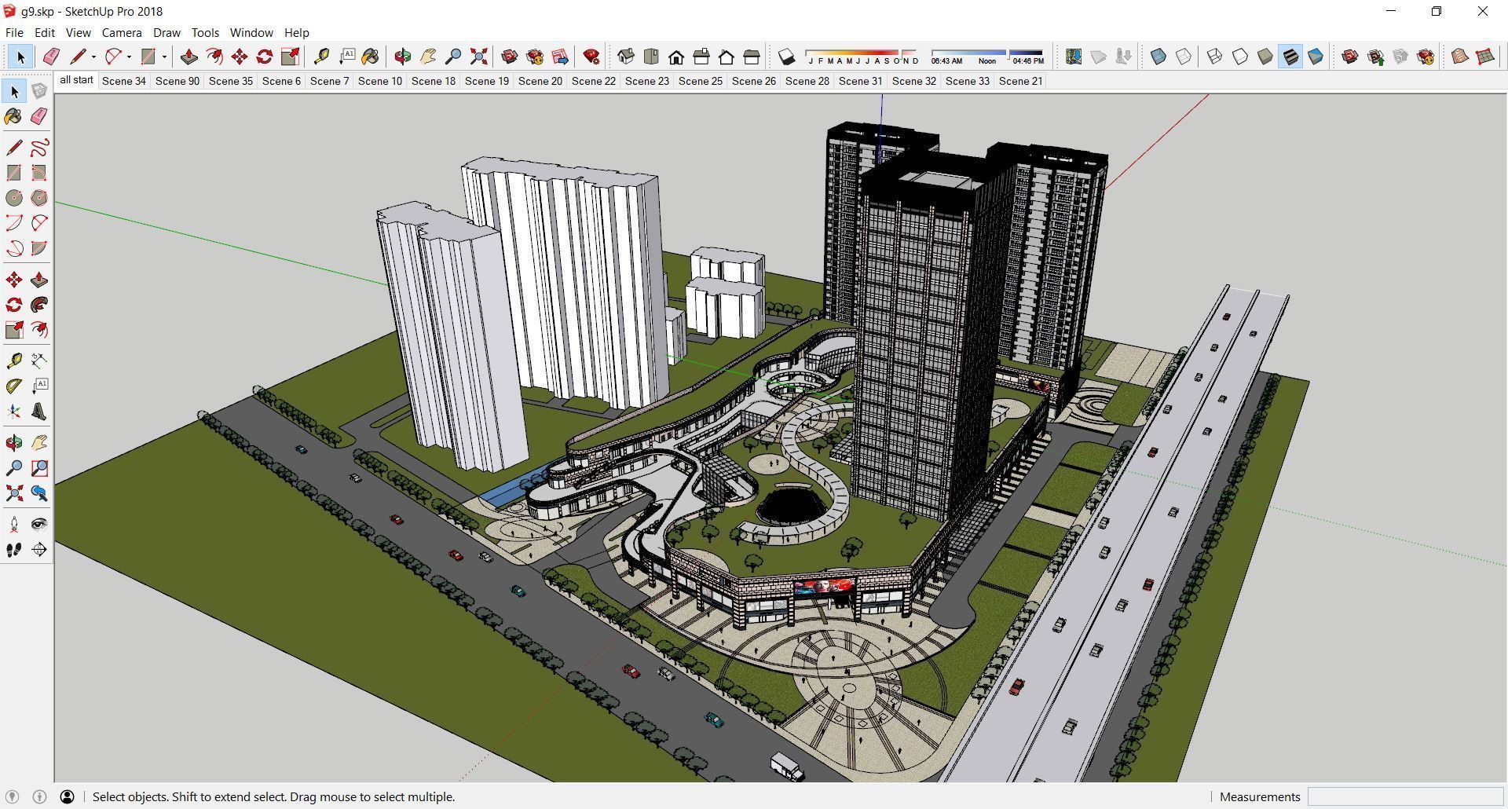
Task: Open the shape tool dropdown arrow
Action: [164, 57]
